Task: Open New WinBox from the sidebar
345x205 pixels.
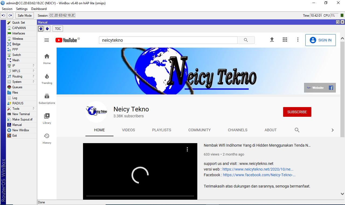Action: tap(21, 130)
